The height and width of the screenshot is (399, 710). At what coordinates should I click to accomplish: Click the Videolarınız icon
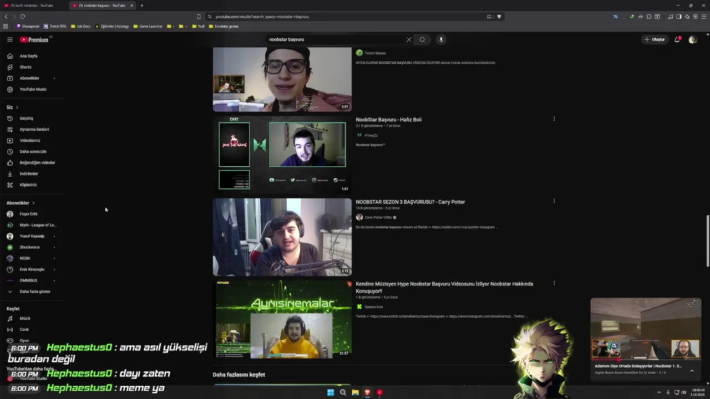pyautogui.click(x=9, y=140)
